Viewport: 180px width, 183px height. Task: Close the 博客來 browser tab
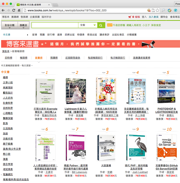[49, 5]
